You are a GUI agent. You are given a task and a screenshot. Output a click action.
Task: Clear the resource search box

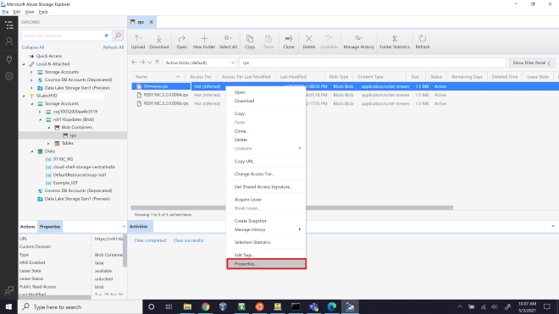[x=106, y=36]
